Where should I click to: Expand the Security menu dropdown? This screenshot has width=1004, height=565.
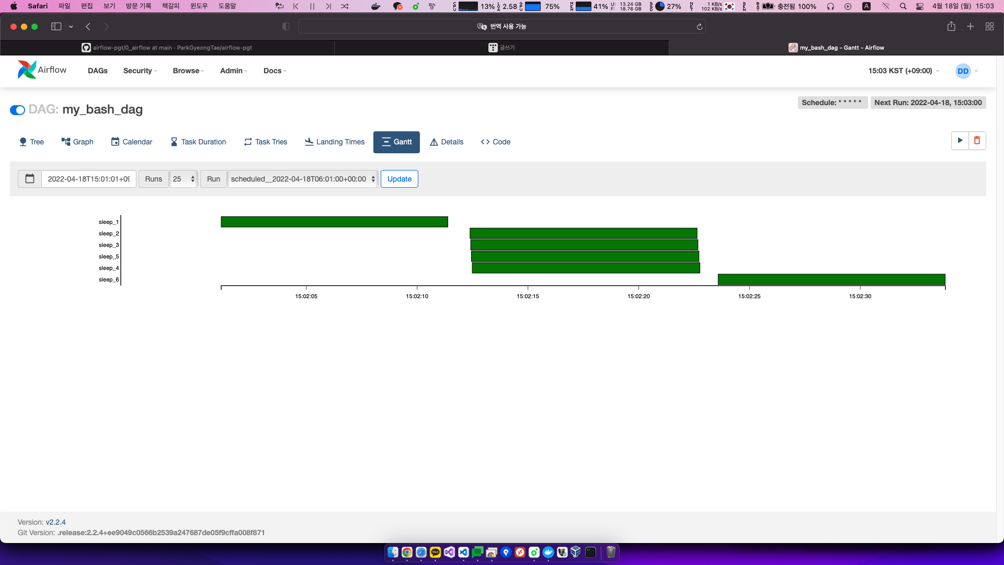[140, 71]
